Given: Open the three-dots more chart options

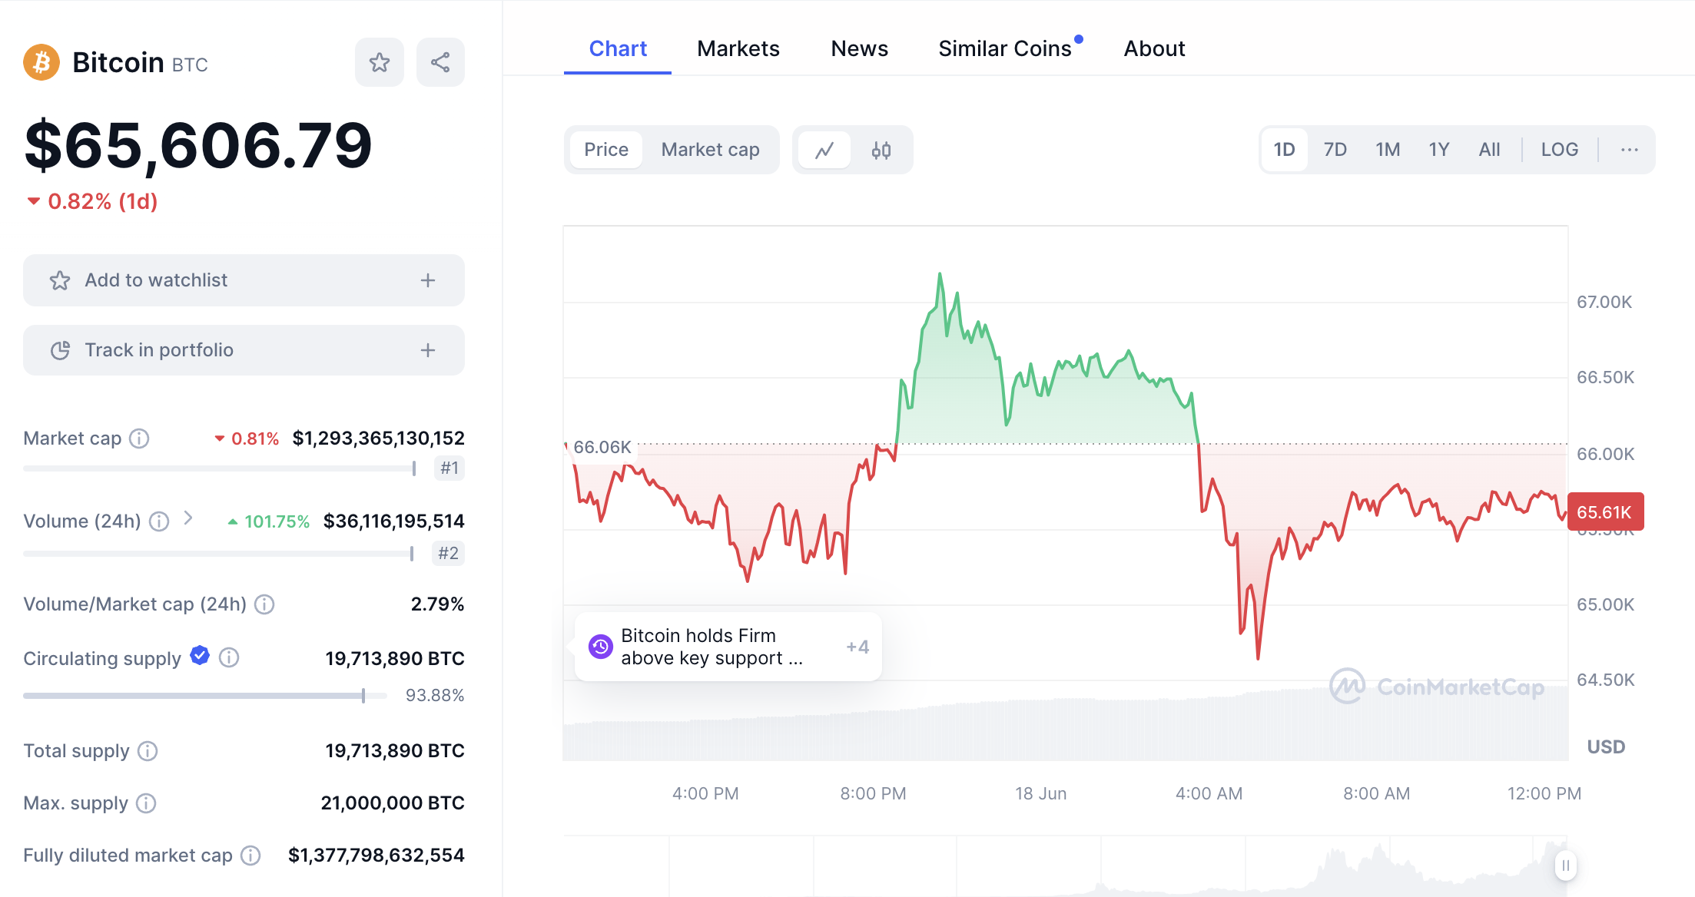Looking at the screenshot, I should pos(1629,150).
